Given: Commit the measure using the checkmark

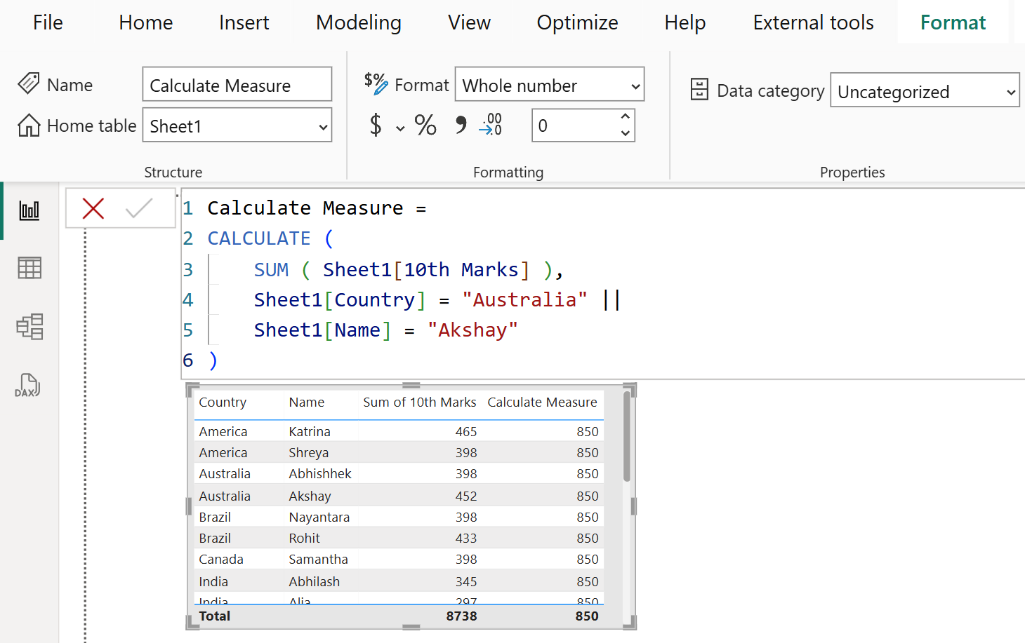Looking at the screenshot, I should (x=139, y=208).
